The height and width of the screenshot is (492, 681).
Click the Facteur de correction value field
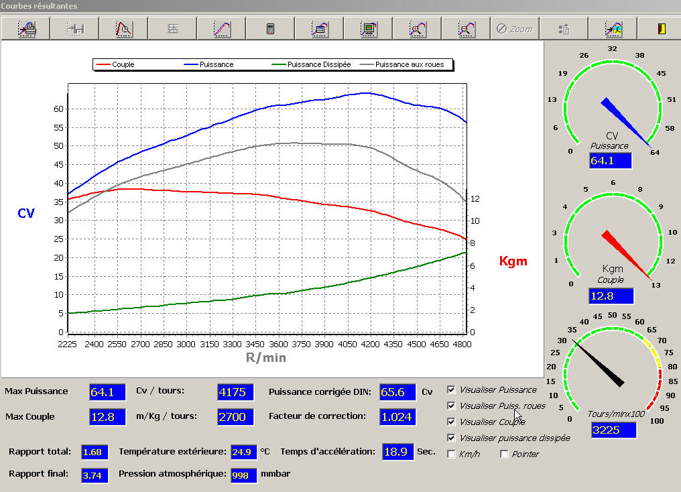pyautogui.click(x=397, y=416)
